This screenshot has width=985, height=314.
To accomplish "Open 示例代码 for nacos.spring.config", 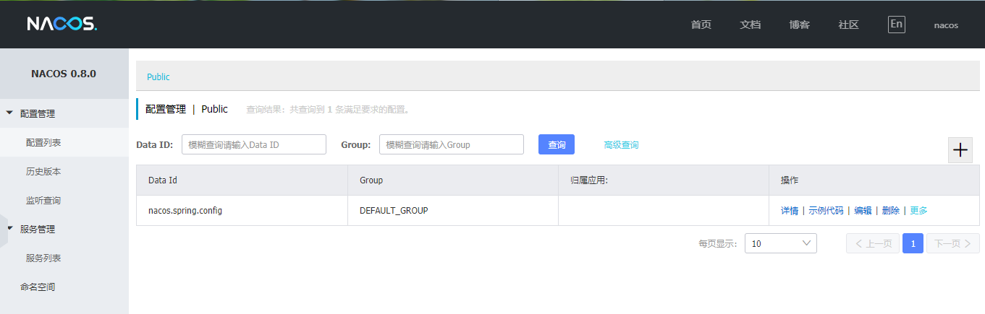I will tap(826, 211).
